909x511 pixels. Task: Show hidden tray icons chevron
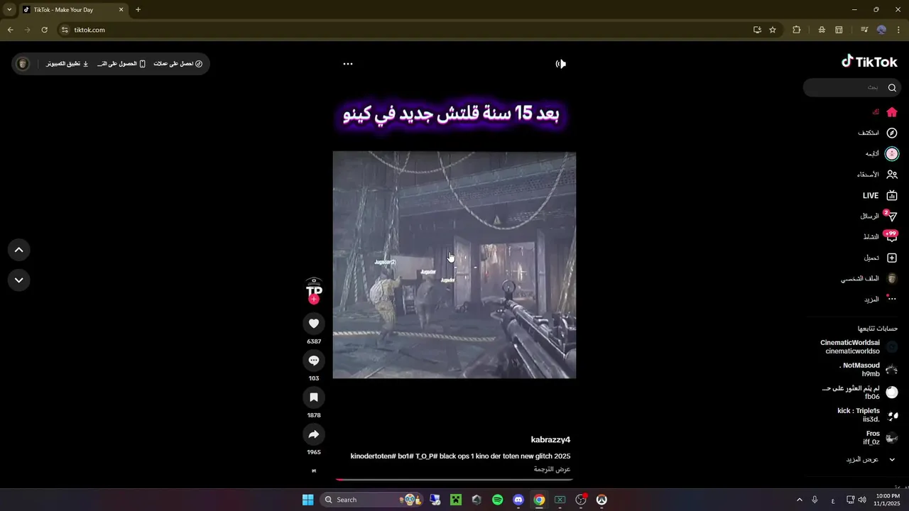tap(799, 500)
